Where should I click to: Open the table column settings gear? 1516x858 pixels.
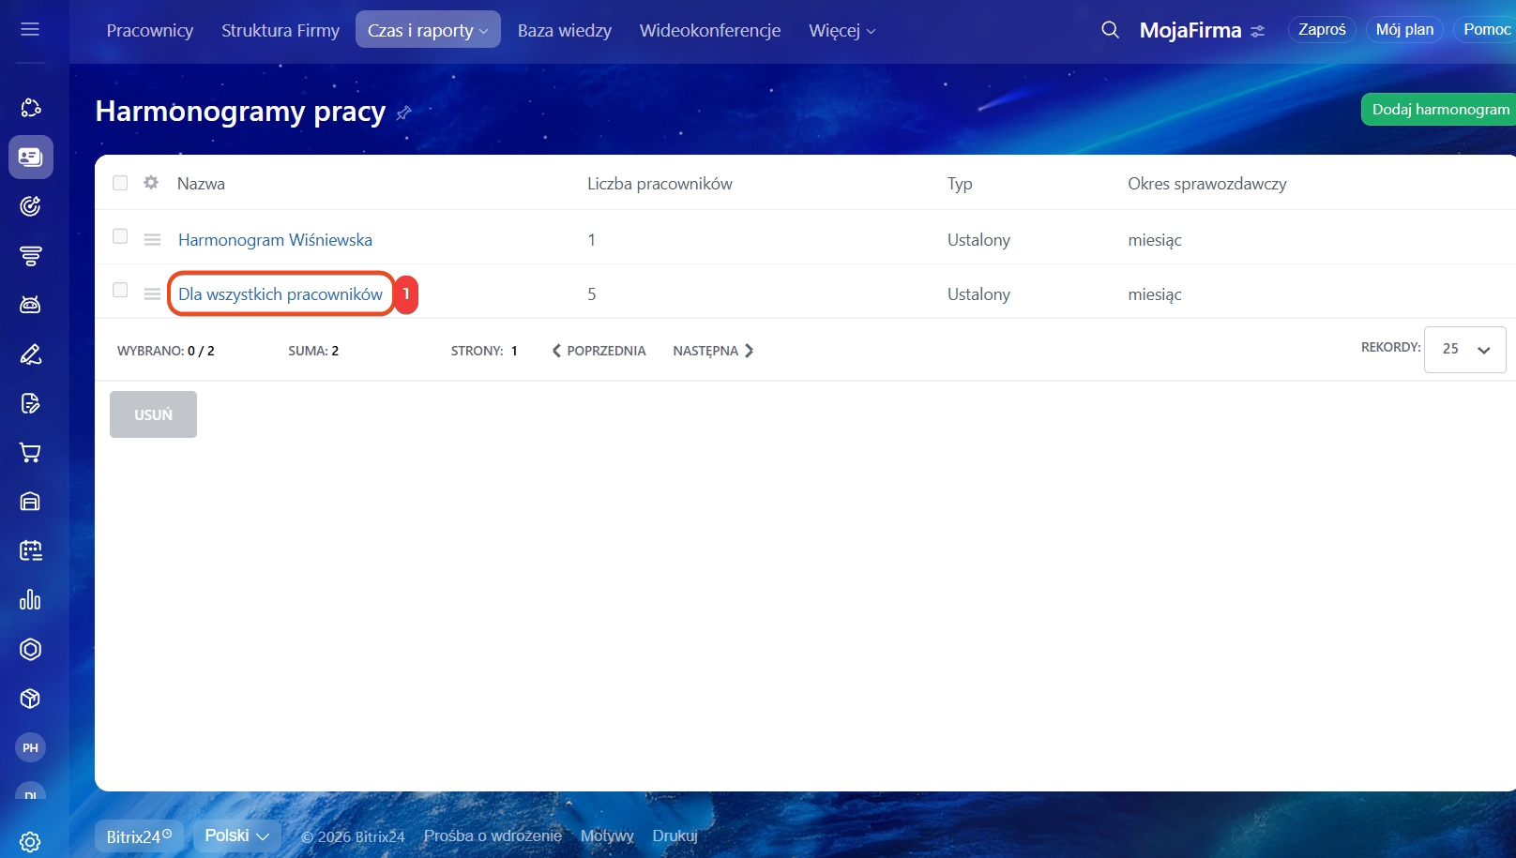(151, 183)
